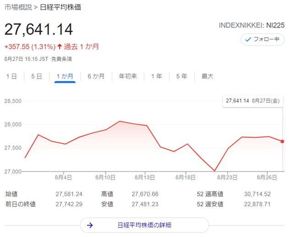Click the 前日の終値 value 27,742.29
Image resolution: width=293 pixels, height=237 pixels.
click(69, 204)
